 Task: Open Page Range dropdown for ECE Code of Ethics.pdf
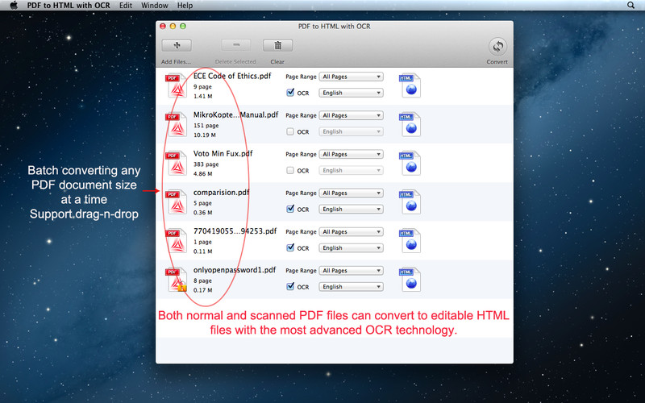point(351,77)
